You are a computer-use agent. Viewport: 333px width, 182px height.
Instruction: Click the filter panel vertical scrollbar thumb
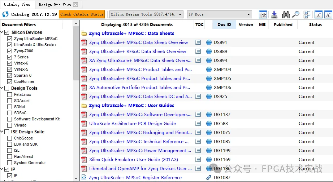pyautogui.click(x=76, y=53)
